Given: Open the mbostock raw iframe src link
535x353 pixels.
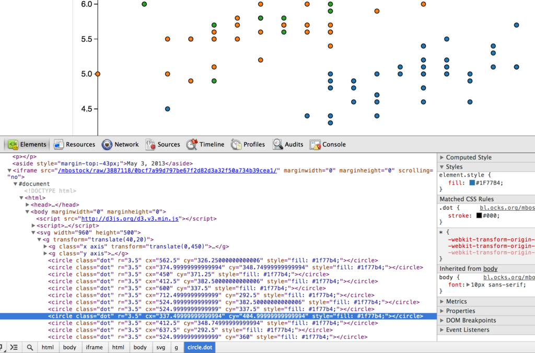Looking at the screenshot, I should pos(168,170).
